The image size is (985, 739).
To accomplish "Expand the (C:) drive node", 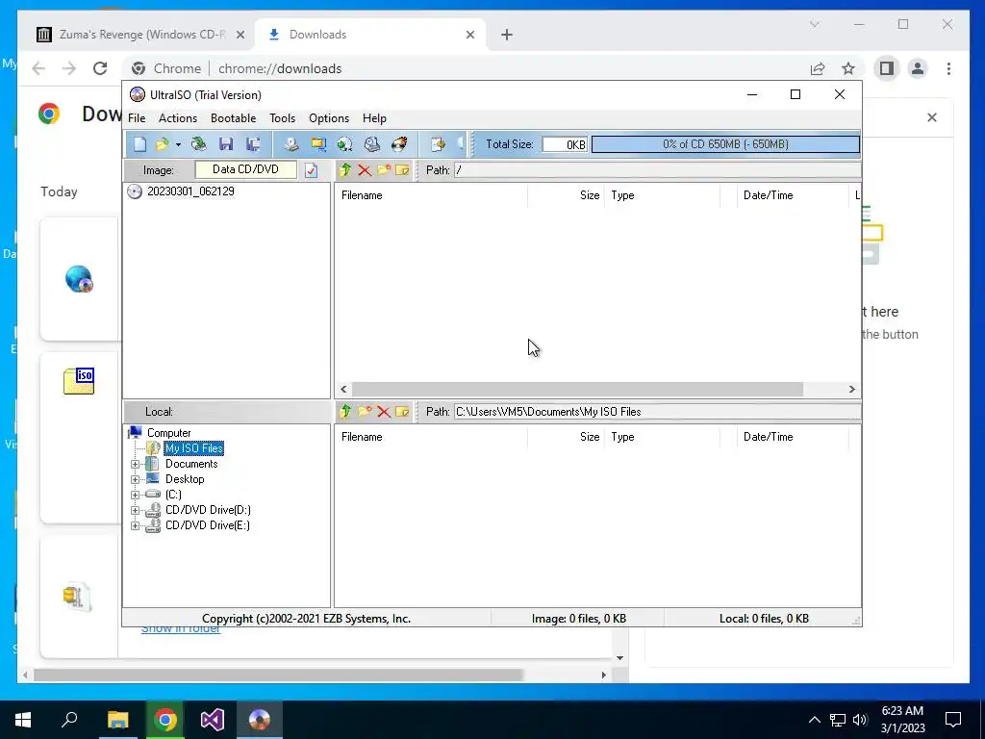I will [x=135, y=495].
